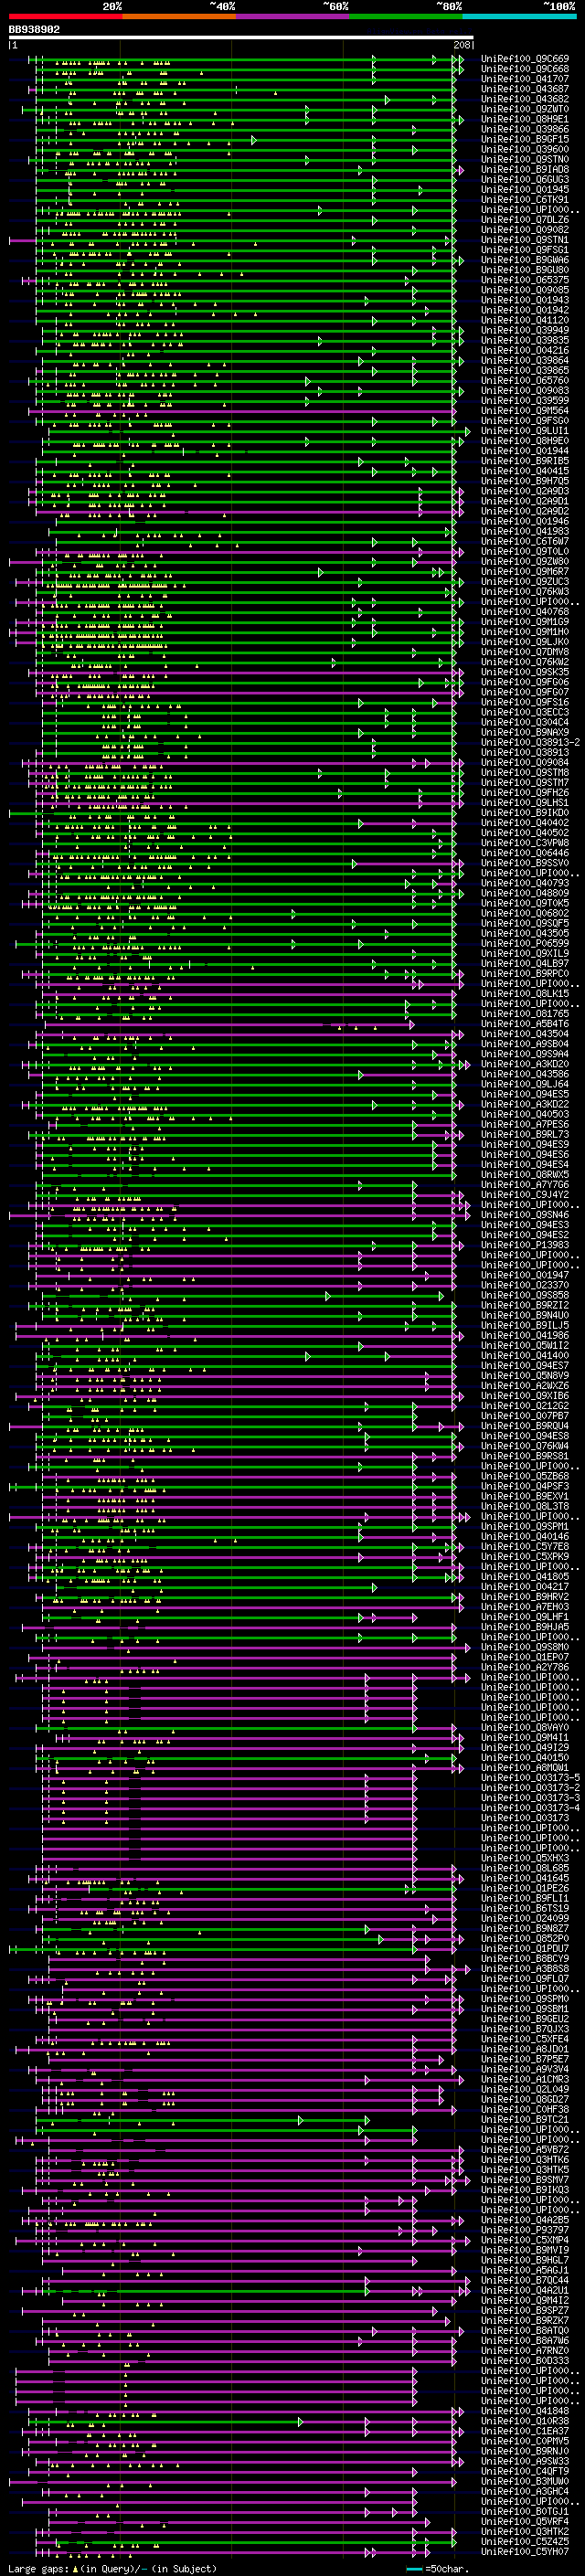Viewport: 585px width, 2576px height.
Task: Click the UniRef100_Q39866 label
Action: [525, 129]
